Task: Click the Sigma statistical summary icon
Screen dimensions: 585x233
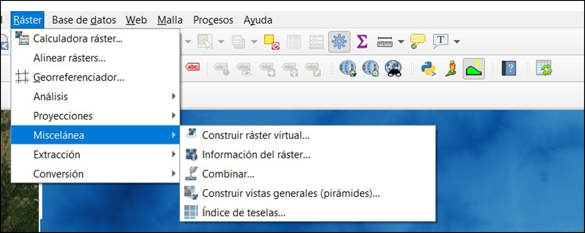Action: point(362,41)
